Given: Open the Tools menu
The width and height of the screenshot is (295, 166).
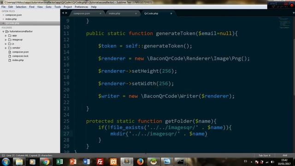Looking at the screenshot, I should pos(57,7).
